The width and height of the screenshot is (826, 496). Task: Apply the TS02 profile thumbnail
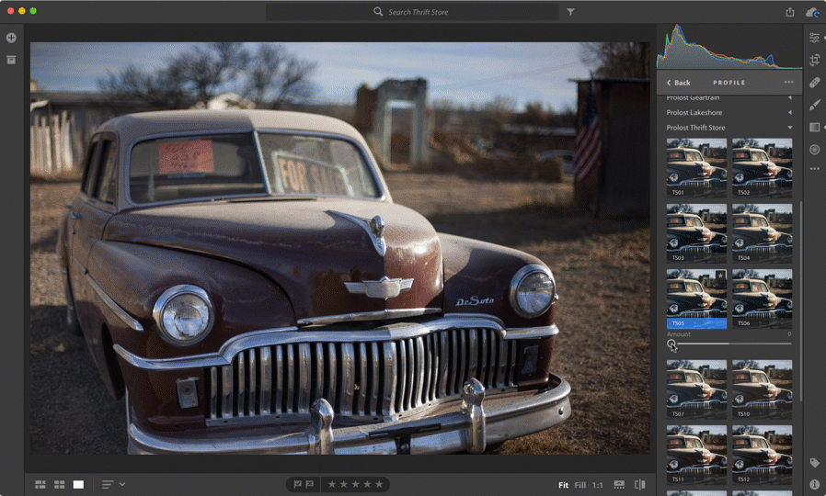click(x=762, y=168)
